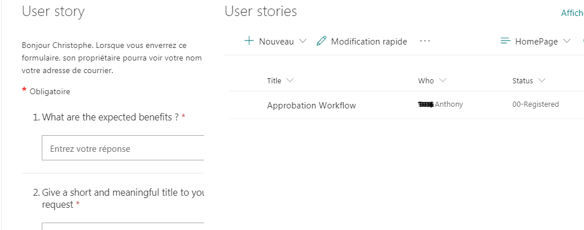Open the Title column chevron menu
The width and height of the screenshot is (584, 230).
pyautogui.click(x=290, y=80)
